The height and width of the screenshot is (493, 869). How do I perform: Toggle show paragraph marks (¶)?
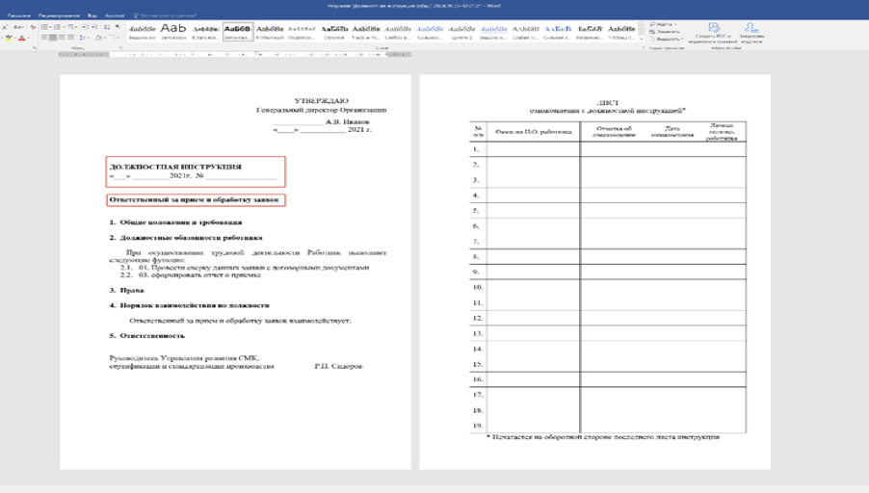tap(118, 28)
